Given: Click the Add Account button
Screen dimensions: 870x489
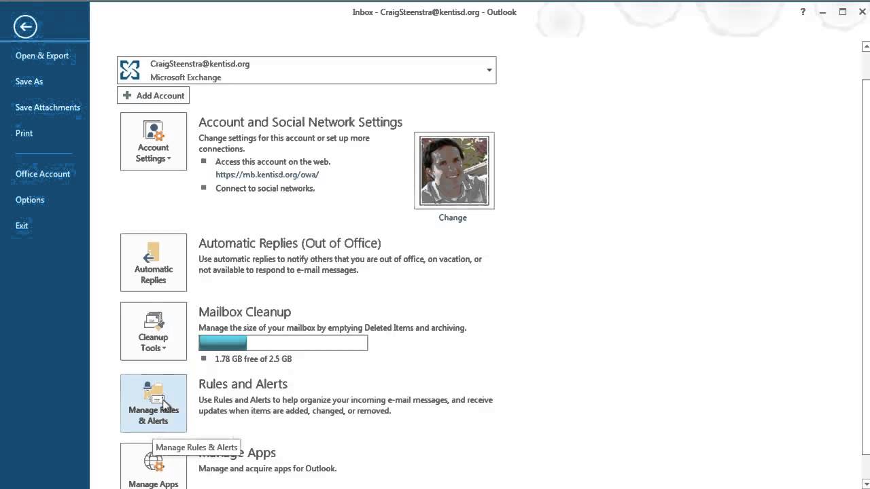Looking at the screenshot, I should coord(154,96).
